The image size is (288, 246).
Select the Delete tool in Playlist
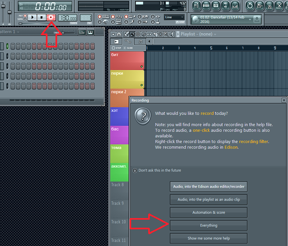tap(138, 34)
